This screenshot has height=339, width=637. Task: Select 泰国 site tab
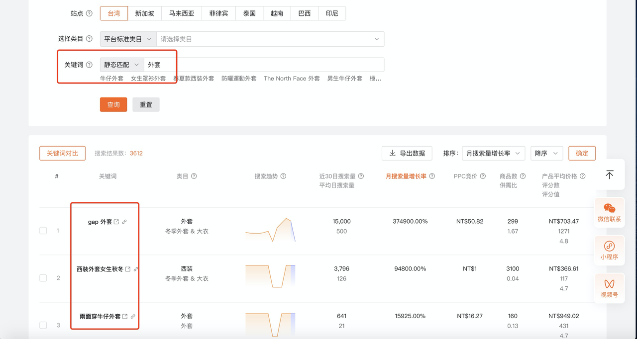click(x=249, y=13)
